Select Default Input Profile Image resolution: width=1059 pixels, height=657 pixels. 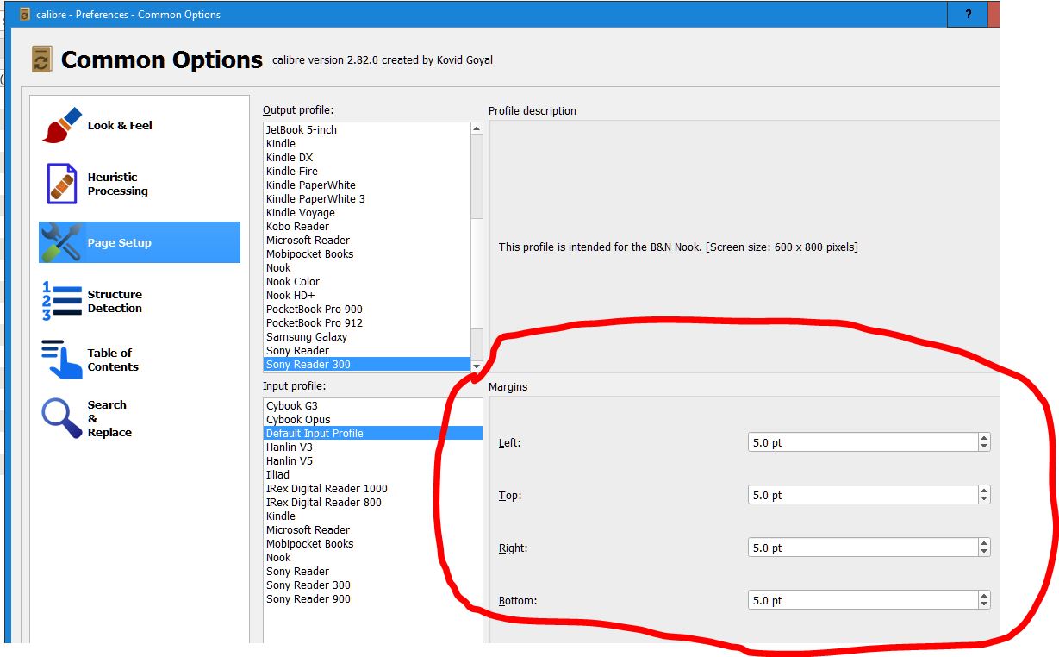pyautogui.click(x=372, y=433)
